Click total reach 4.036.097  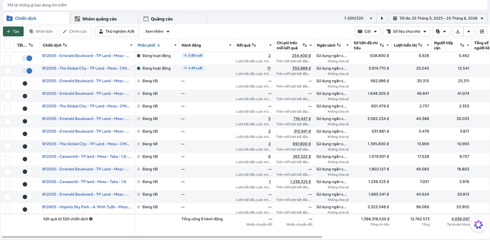(x=460, y=219)
